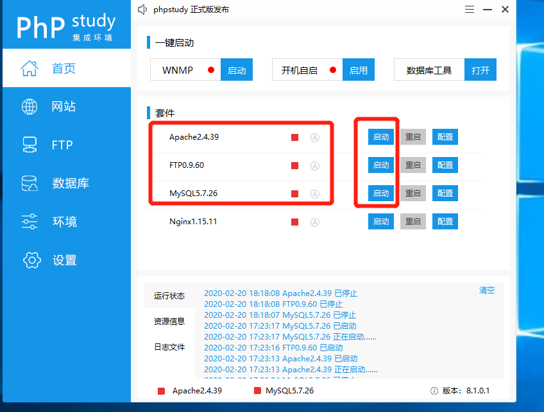
Task: Click log line 17:23:13 Apache2.4.39 已启动
Action: (281, 359)
